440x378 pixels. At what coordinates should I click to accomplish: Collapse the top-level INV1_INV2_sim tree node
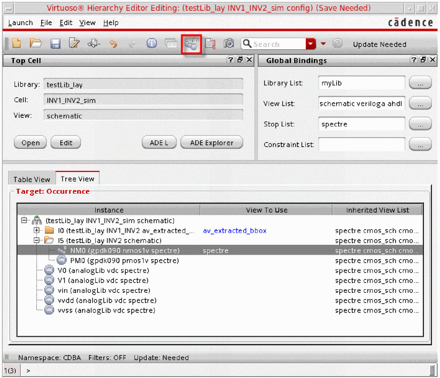tap(24, 220)
